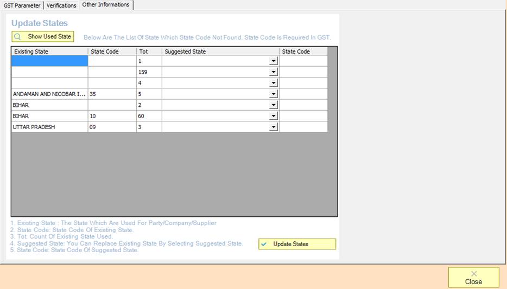The height and width of the screenshot is (289, 507).
Task: Click the Suggested State column header
Action: (x=220, y=52)
